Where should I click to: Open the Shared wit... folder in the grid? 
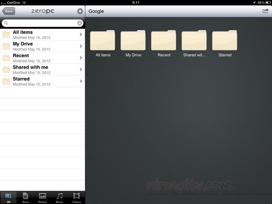[x=194, y=40]
